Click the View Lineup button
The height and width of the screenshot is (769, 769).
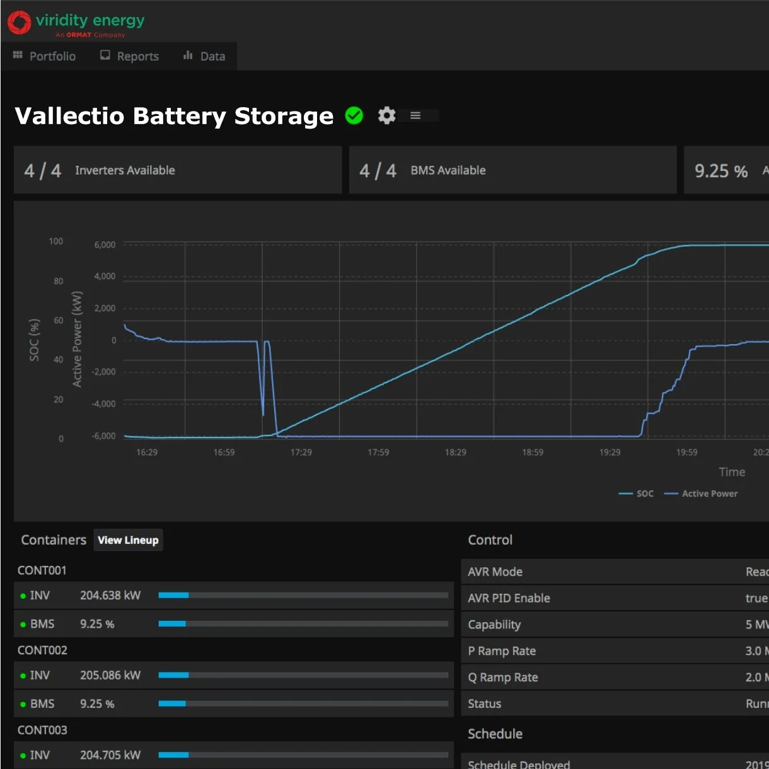128,540
